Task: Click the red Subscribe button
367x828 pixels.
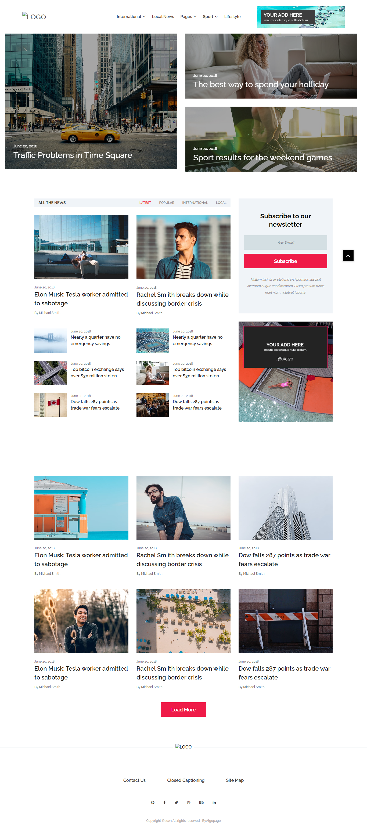Action: (285, 261)
